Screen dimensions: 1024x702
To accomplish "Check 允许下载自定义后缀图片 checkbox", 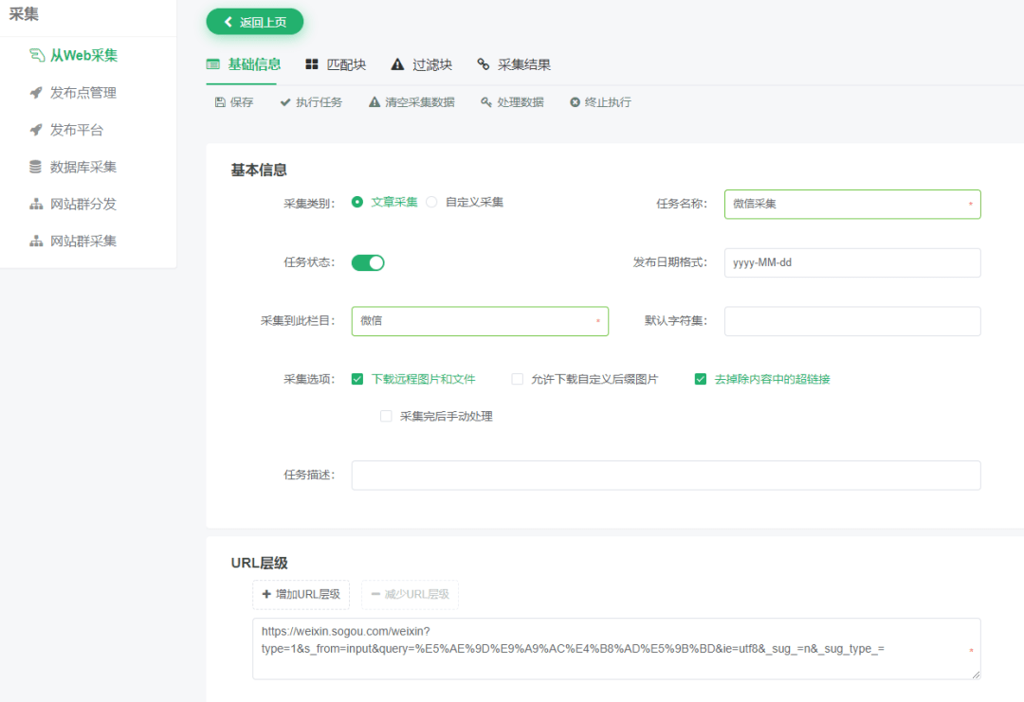I will click(x=518, y=379).
